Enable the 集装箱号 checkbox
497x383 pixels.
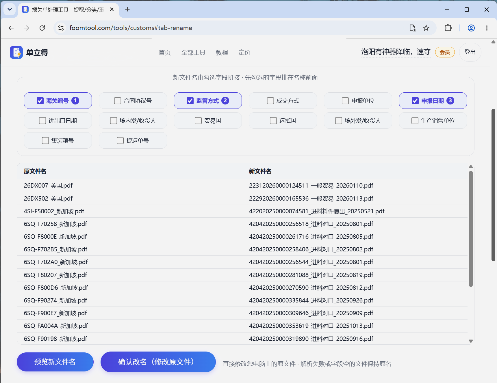tap(45, 141)
